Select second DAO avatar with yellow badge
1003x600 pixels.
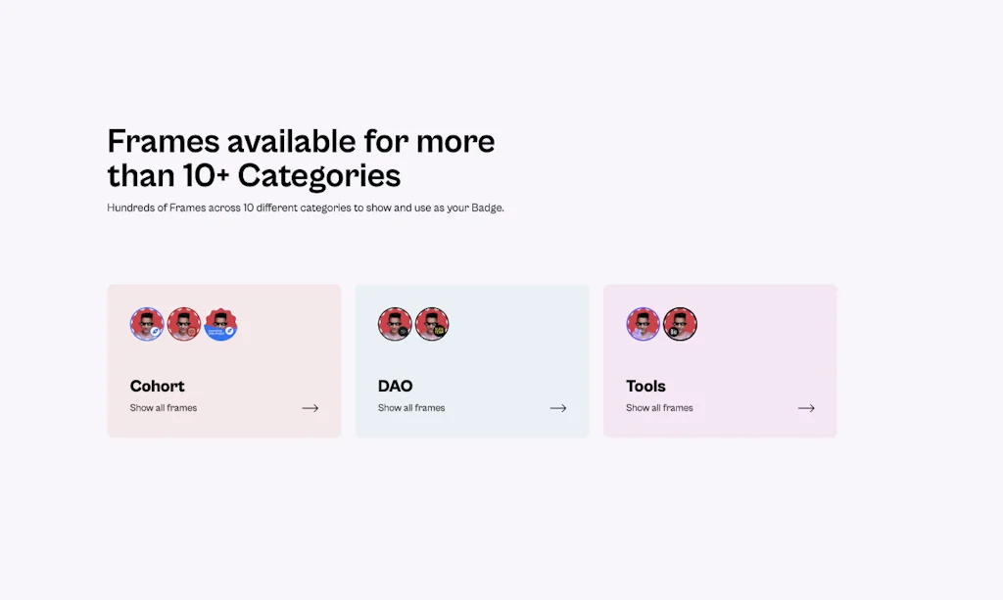click(x=432, y=324)
